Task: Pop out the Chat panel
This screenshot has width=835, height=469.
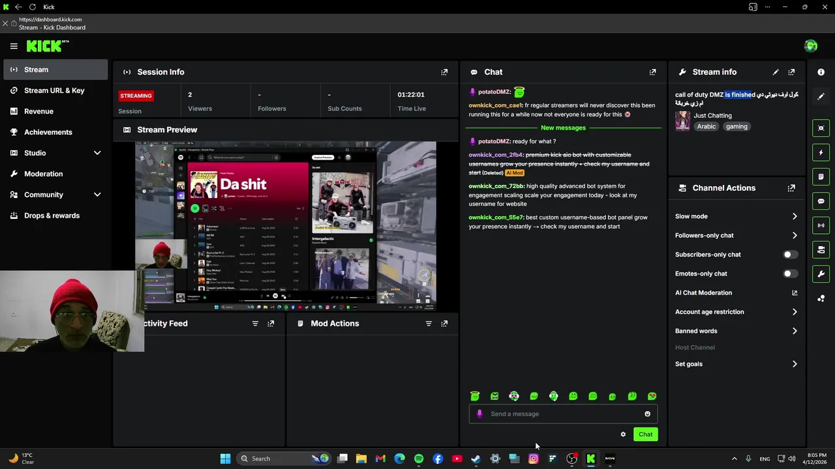Action: 652,72
